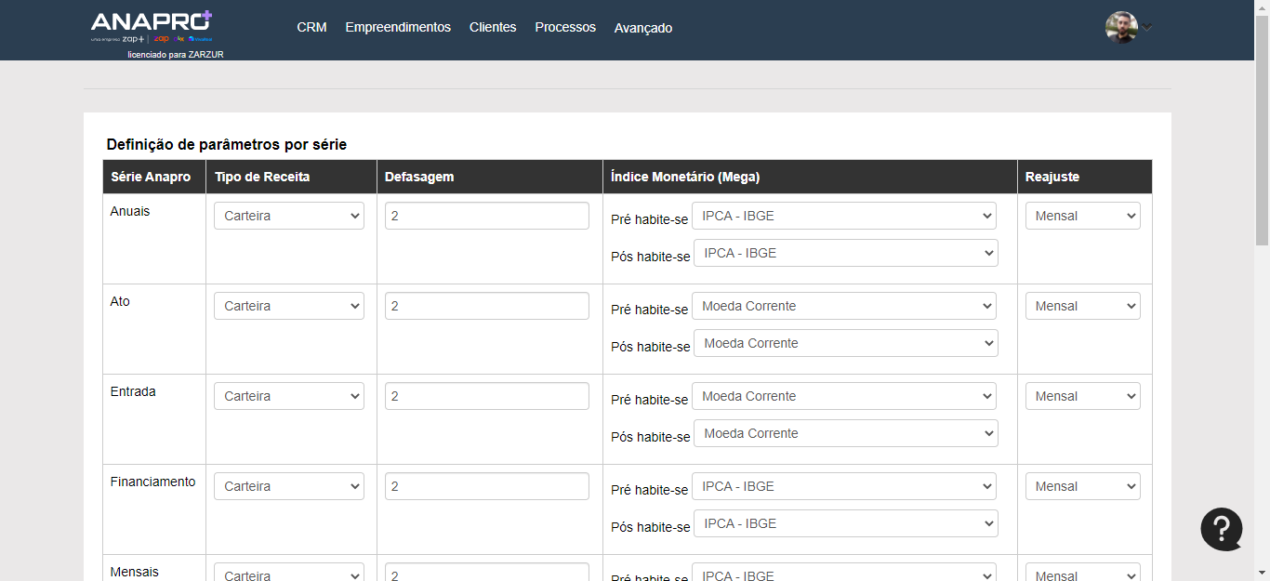The image size is (1270, 581).
Task: Open the Clientes menu
Action: pos(493,28)
